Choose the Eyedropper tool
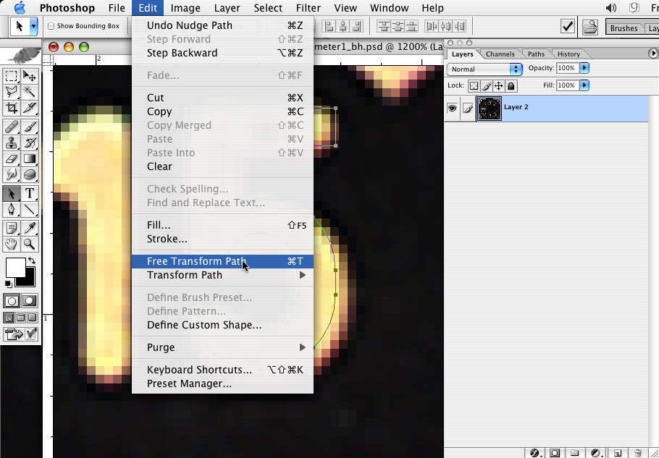The width and height of the screenshot is (659, 458). tap(30, 228)
